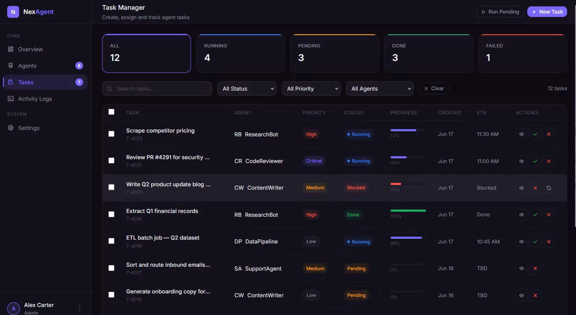This screenshot has height=315, width=576.
Task: Click the New Task button
Action: click(x=547, y=12)
